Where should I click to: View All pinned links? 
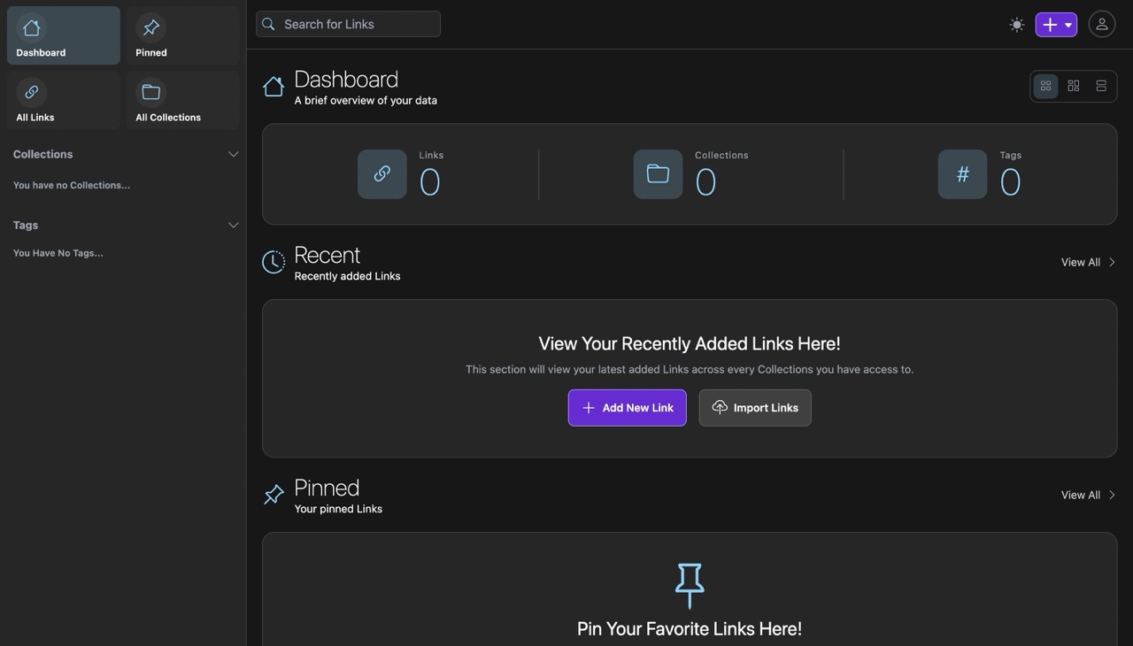coord(1088,495)
